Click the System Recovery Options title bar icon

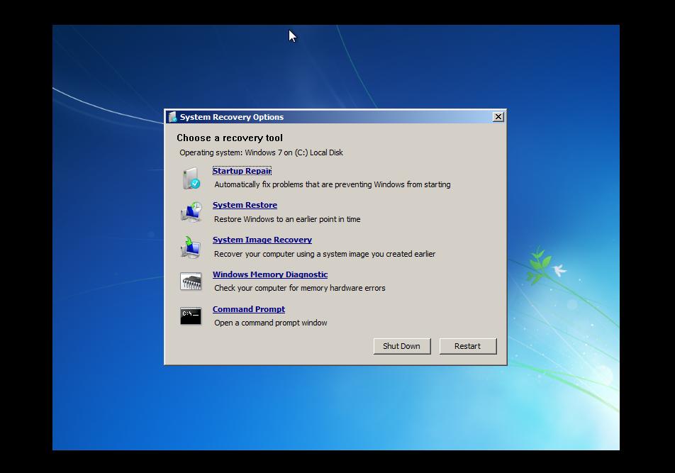coord(172,117)
